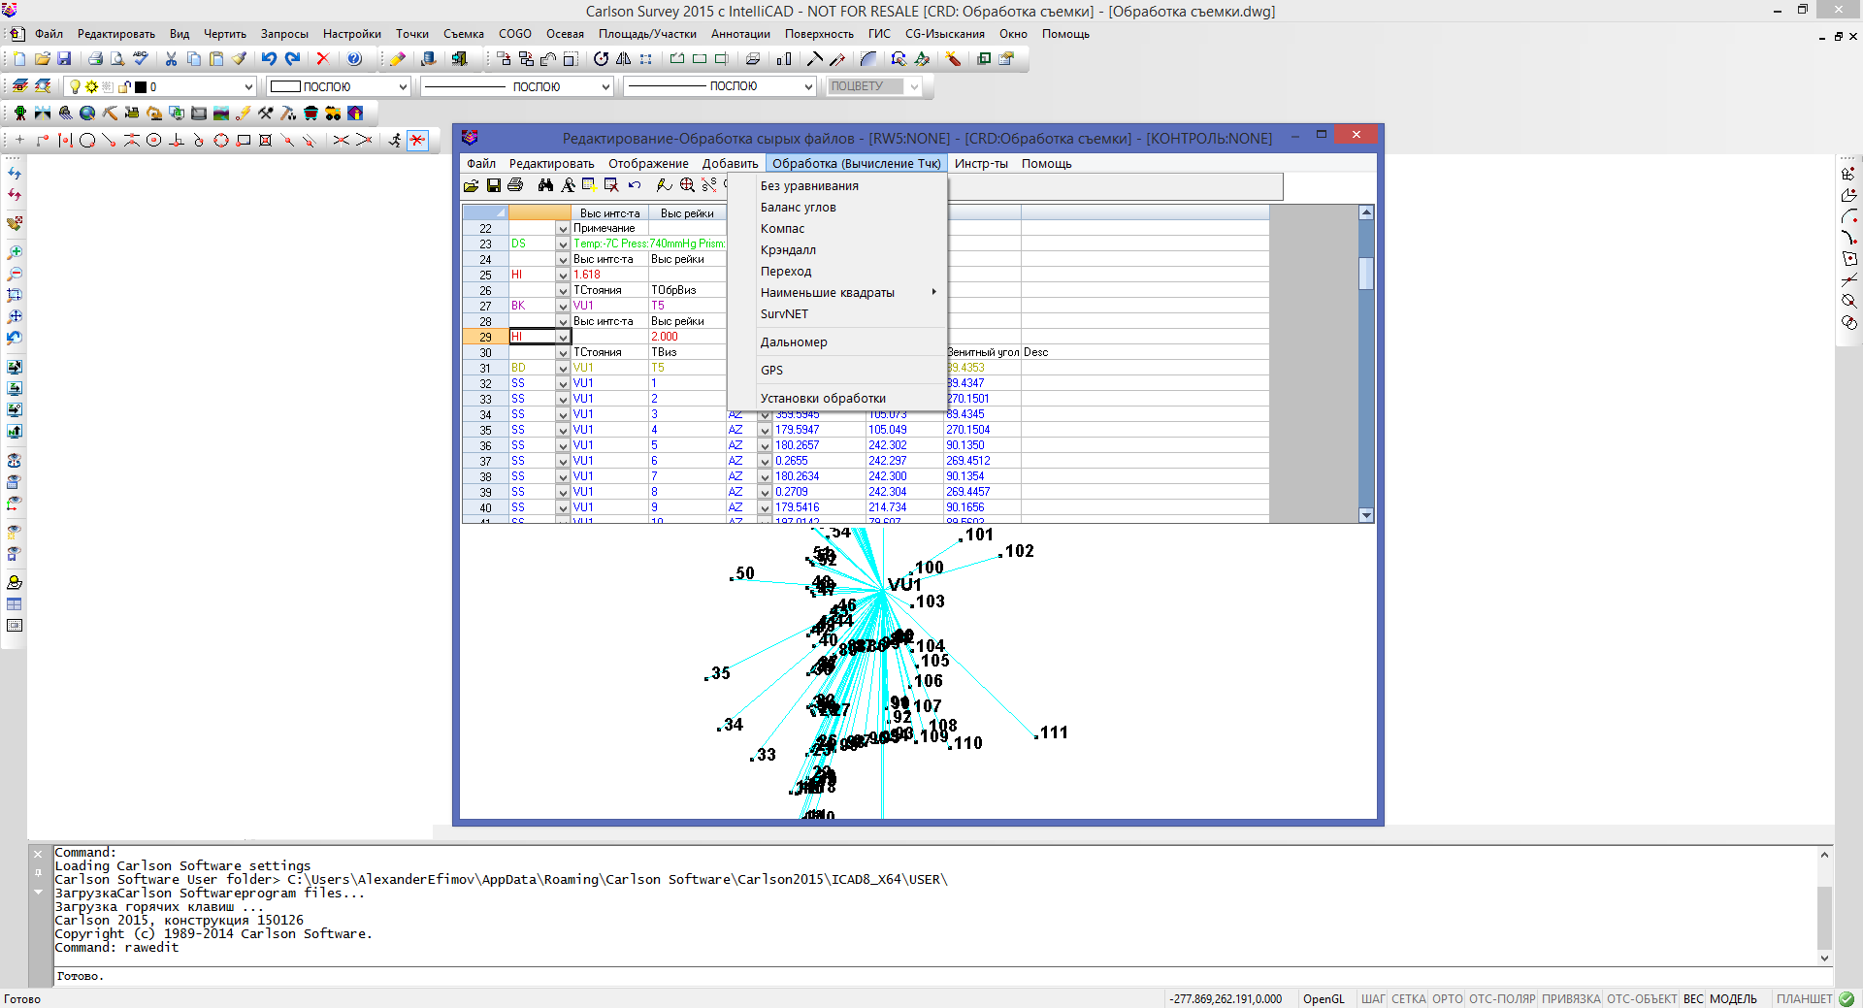Click the main toolbar Undo arrow
This screenshot has width=1863, height=1008.
coord(269,59)
